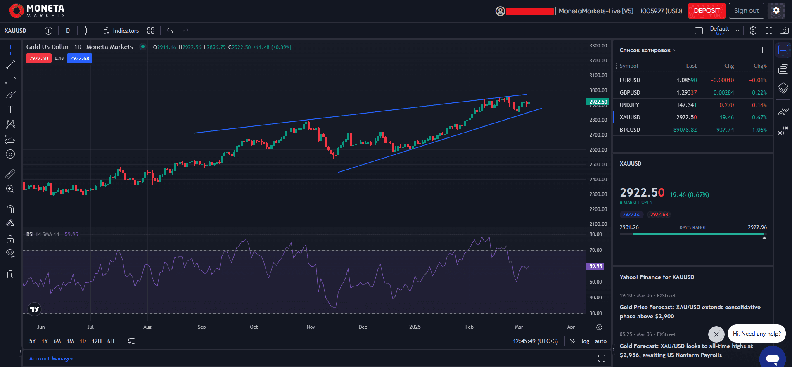Open the timezone menu 12:45:49 (UTC+3)
792x367 pixels.
tap(536, 341)
